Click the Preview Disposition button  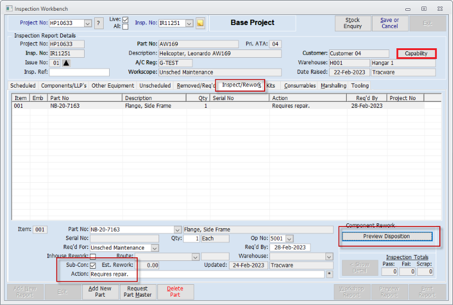[x=386, y=236]
